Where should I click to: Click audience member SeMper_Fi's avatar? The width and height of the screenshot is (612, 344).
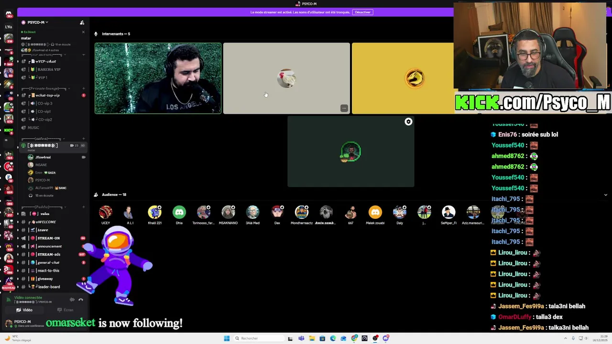[448, 212]
